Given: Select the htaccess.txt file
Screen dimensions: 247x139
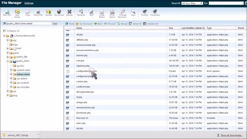Looking at the screenshot, I should pos(82,118).
